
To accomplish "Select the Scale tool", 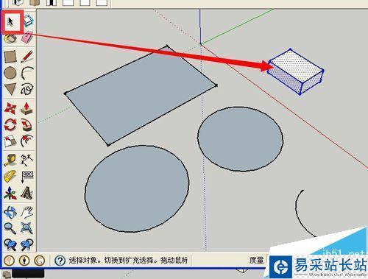I will (10, 141).
